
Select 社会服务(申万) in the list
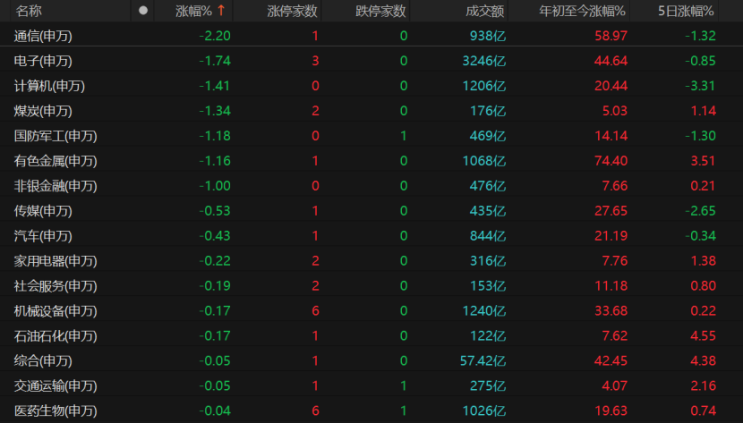coord(56,286)
